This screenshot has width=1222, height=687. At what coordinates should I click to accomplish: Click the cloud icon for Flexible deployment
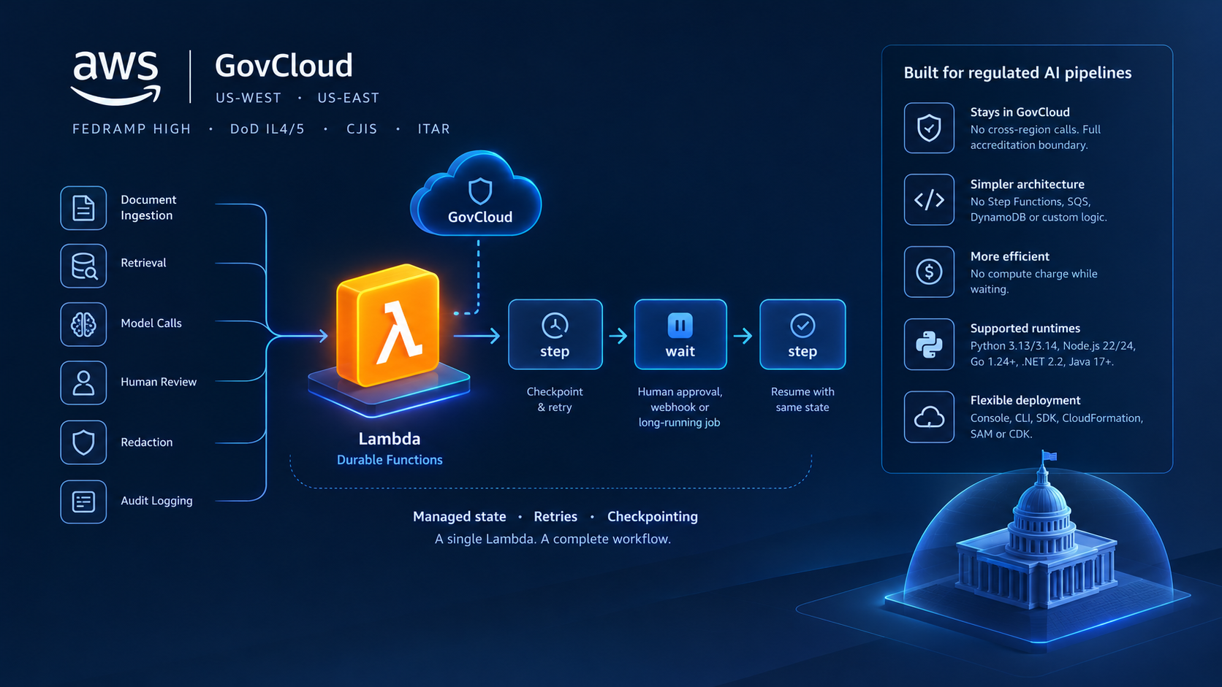click(x=929, y=417)
